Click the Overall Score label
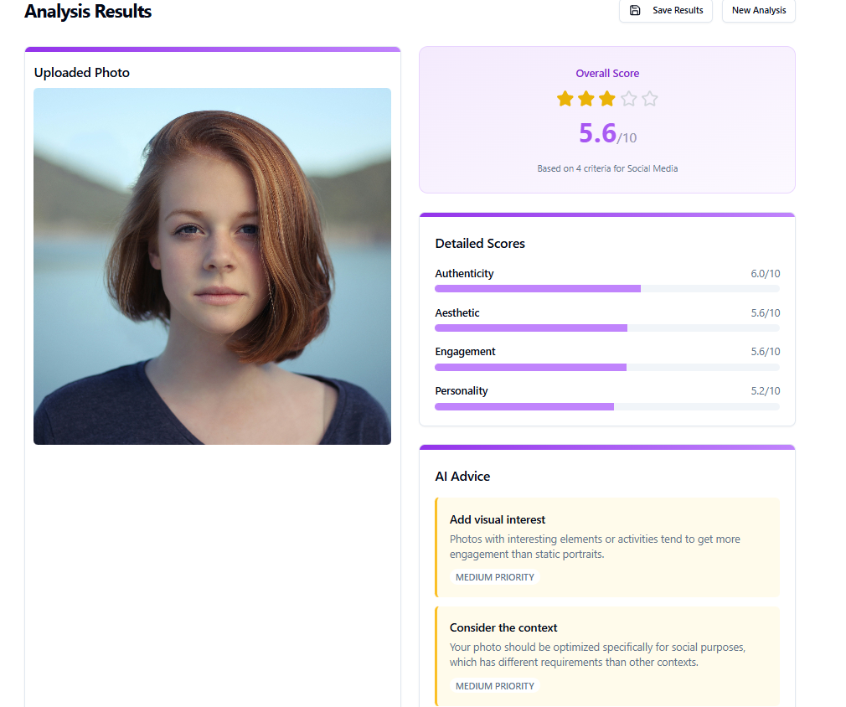Image resolution: width=846 pixels, height=707 pixels. tap(607, 74)
